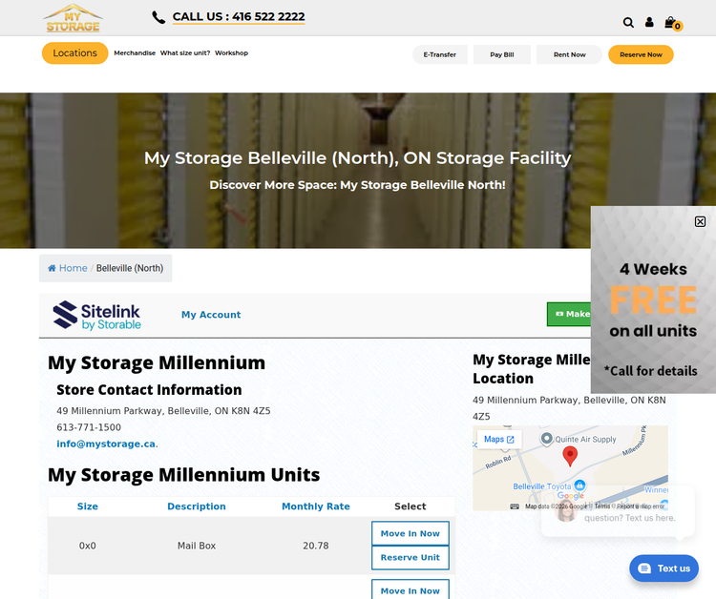
Task: Click the Pay Bill button
Action: pos(502,54)
